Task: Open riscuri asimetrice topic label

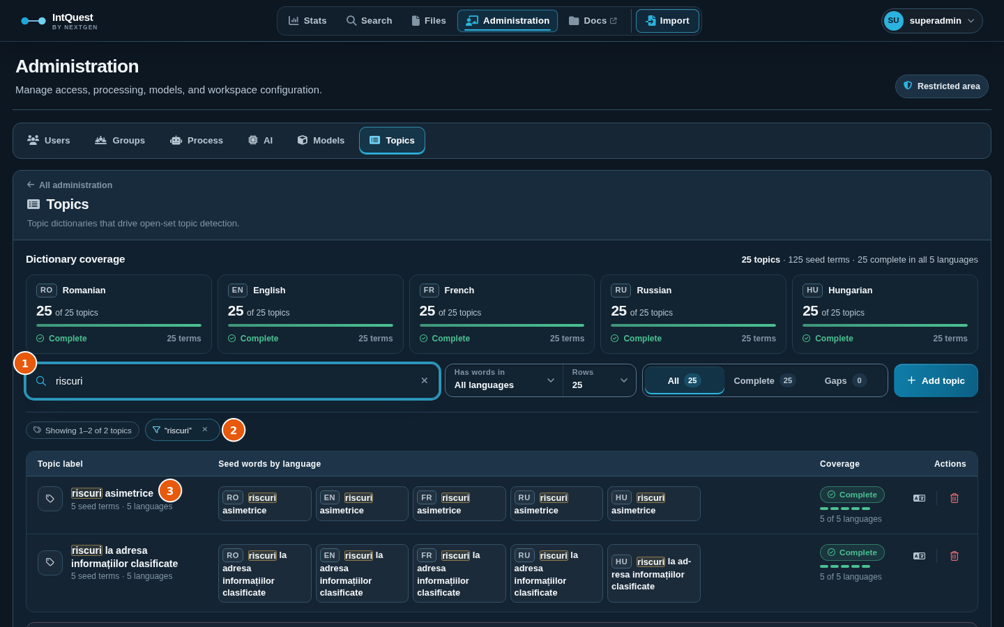Action: 112,493
